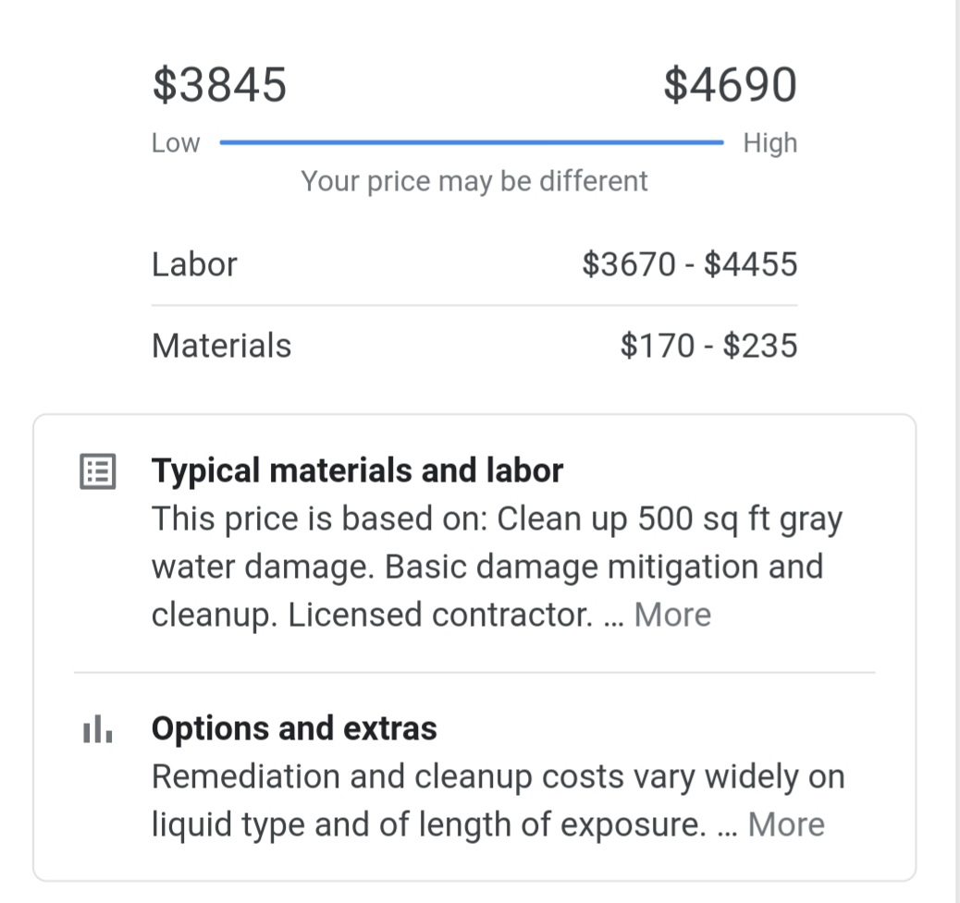
Task: Click the $4690 high price
Action: tap(730, 85)
